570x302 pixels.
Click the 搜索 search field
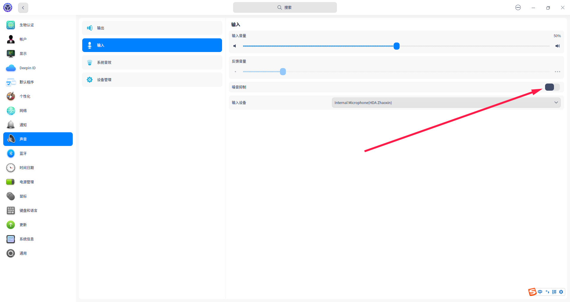pos(285,7)
